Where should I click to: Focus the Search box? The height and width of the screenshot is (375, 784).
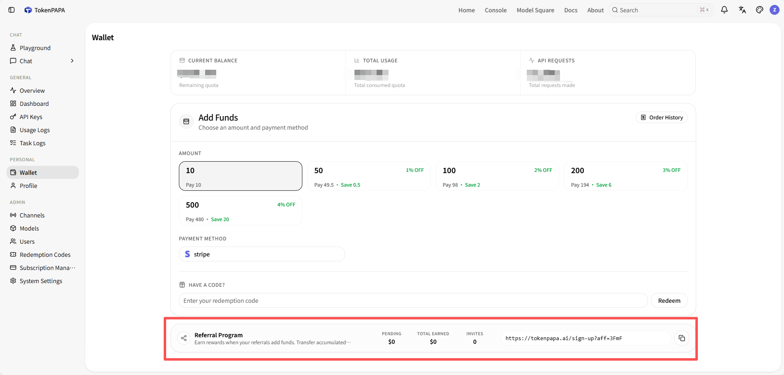click(661, 10)
